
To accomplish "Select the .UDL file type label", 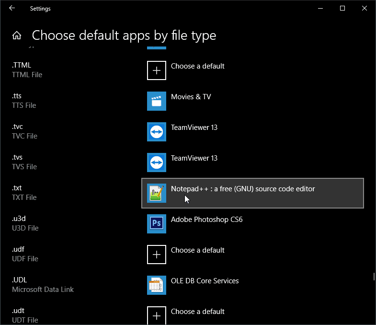I will tap(20, 280).
